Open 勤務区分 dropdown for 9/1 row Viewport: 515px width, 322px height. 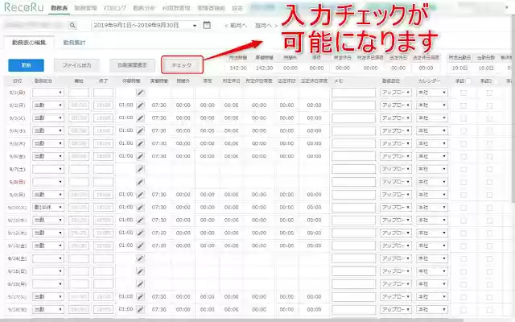pyautogui.click(x=48, y=93)
